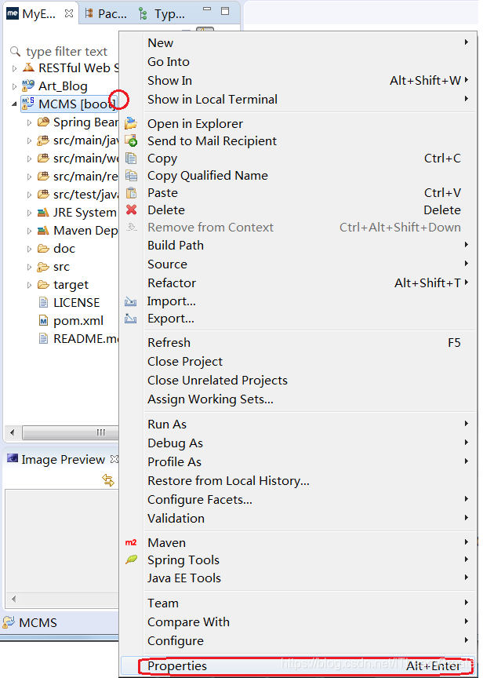483x678 pixels.
Task: Click the Copy icon in context menu
Action: pyautogui.click(x=131, y=159)
